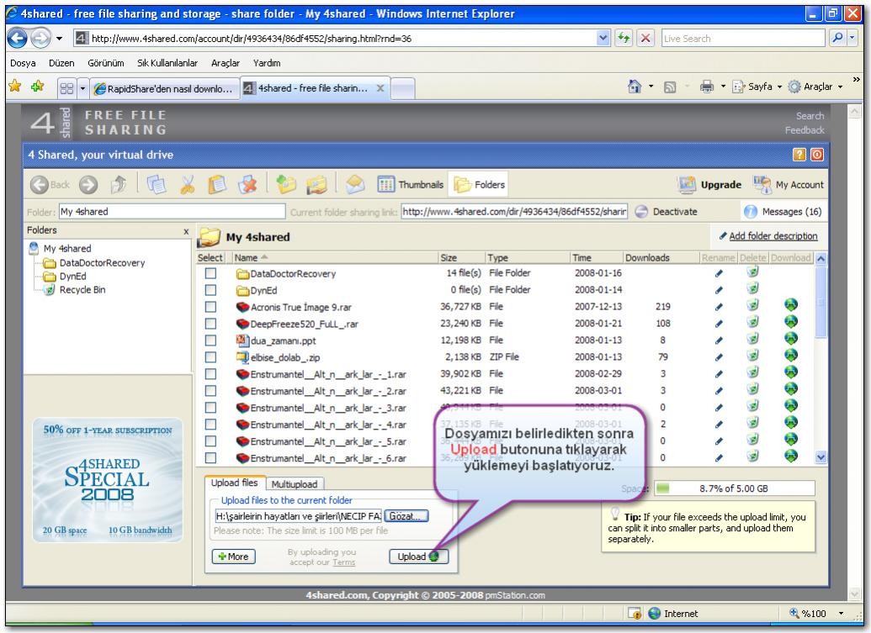Viewport: 871px width, 633px height.
Task: Click Add folder description link
Action: click(x=773, y=236)
